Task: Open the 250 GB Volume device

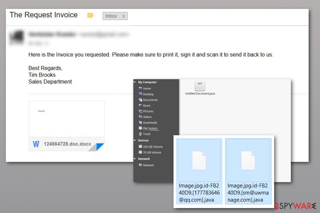Action: [151, 147]
